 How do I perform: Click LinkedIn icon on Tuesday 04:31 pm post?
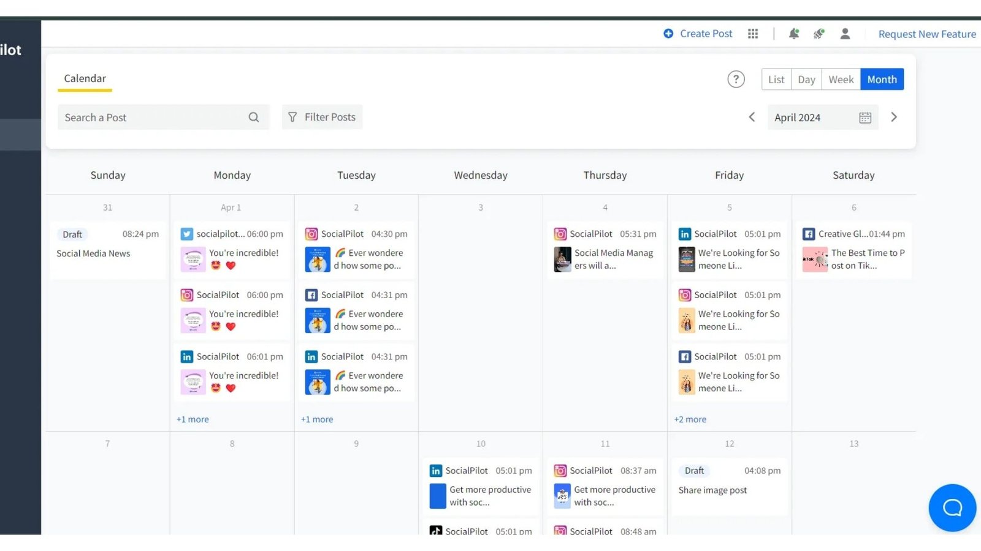311,356
